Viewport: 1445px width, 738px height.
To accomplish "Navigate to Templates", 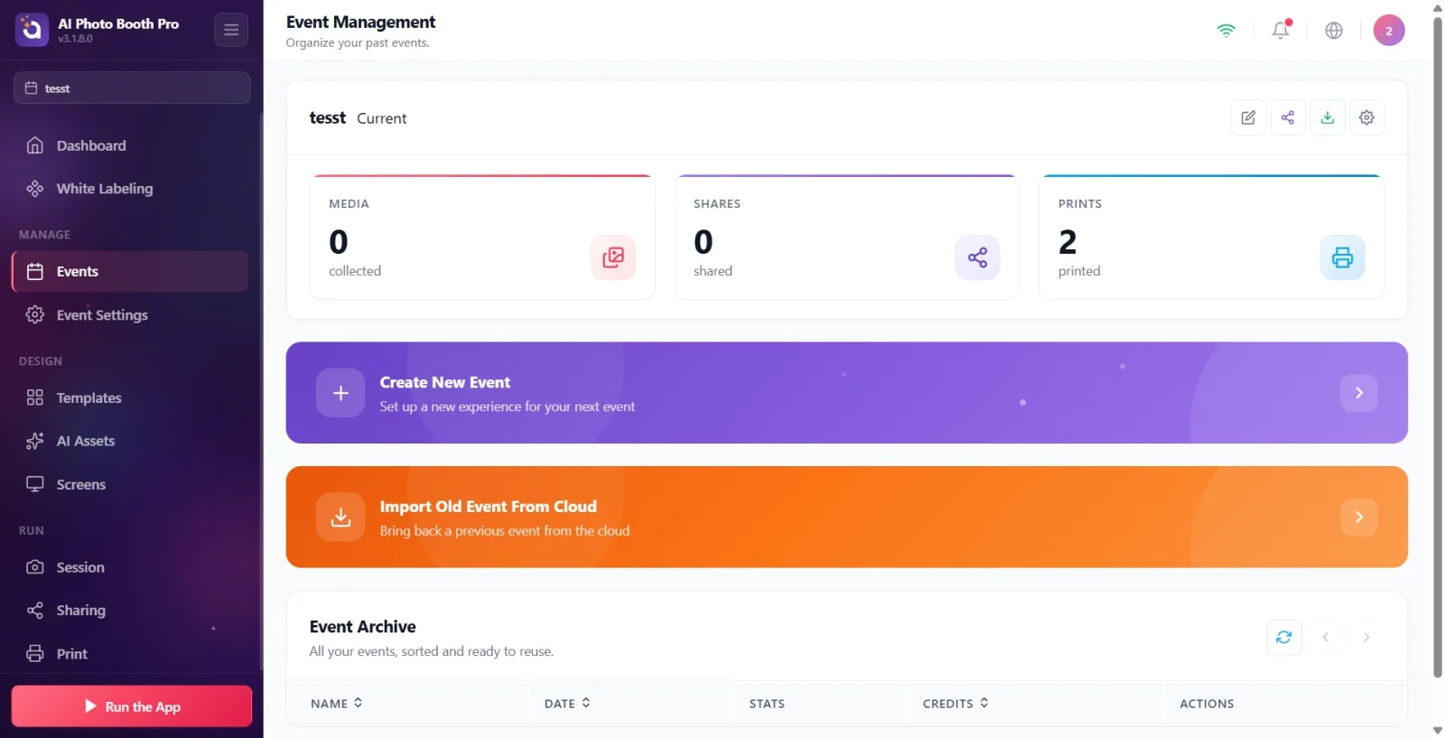I will [130, 398].
